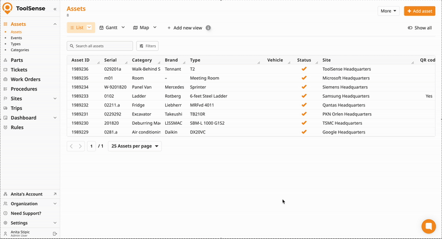Click the info icon next to Add new view
The width and height of the screenshot is (442, 239).
(208, 28)
